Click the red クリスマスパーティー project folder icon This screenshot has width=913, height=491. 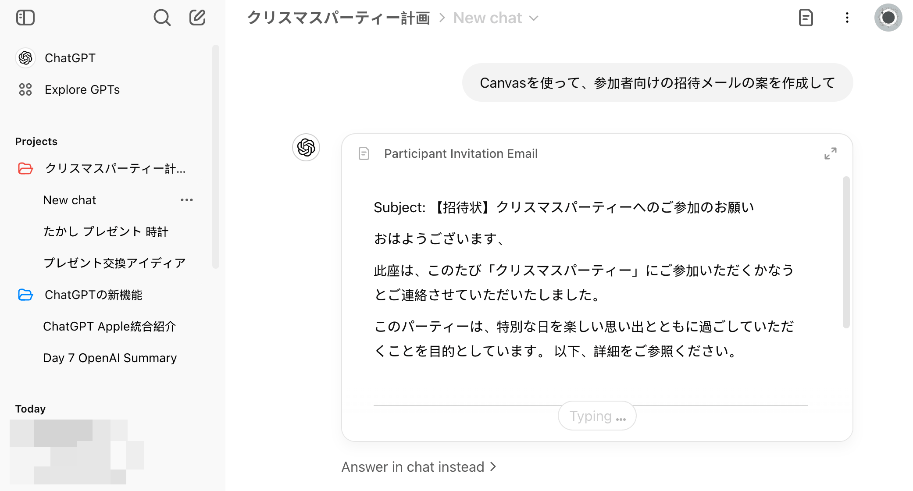25,168
